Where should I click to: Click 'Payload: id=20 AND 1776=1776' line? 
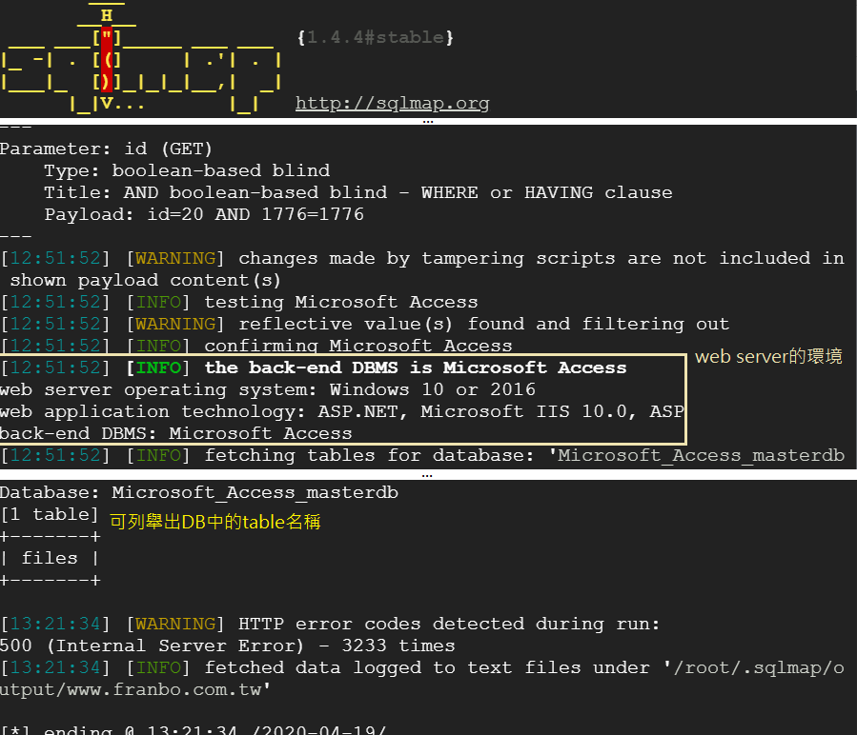[x=204, y=214]
